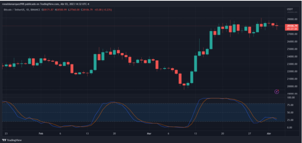Screen dimensions: 302x143
Task: Click the 27 date label on time axis
Action: pyautogui.click(x=250, y=133)
